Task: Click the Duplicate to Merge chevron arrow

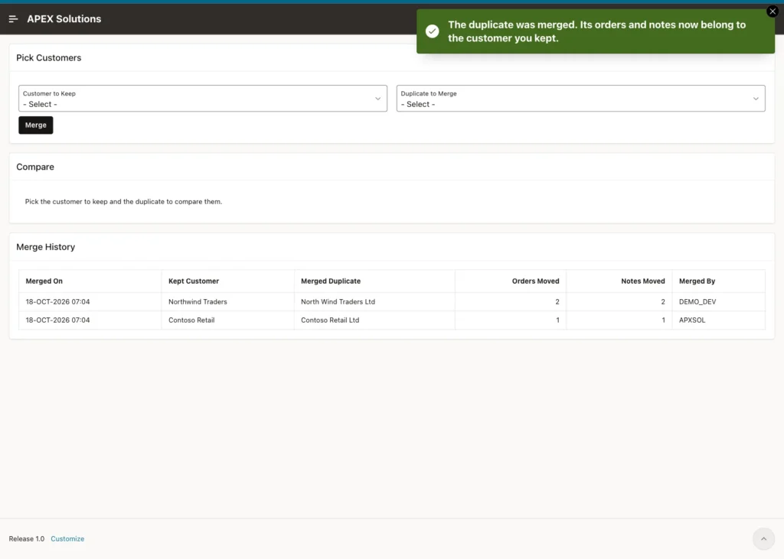Action: point(756,99)
